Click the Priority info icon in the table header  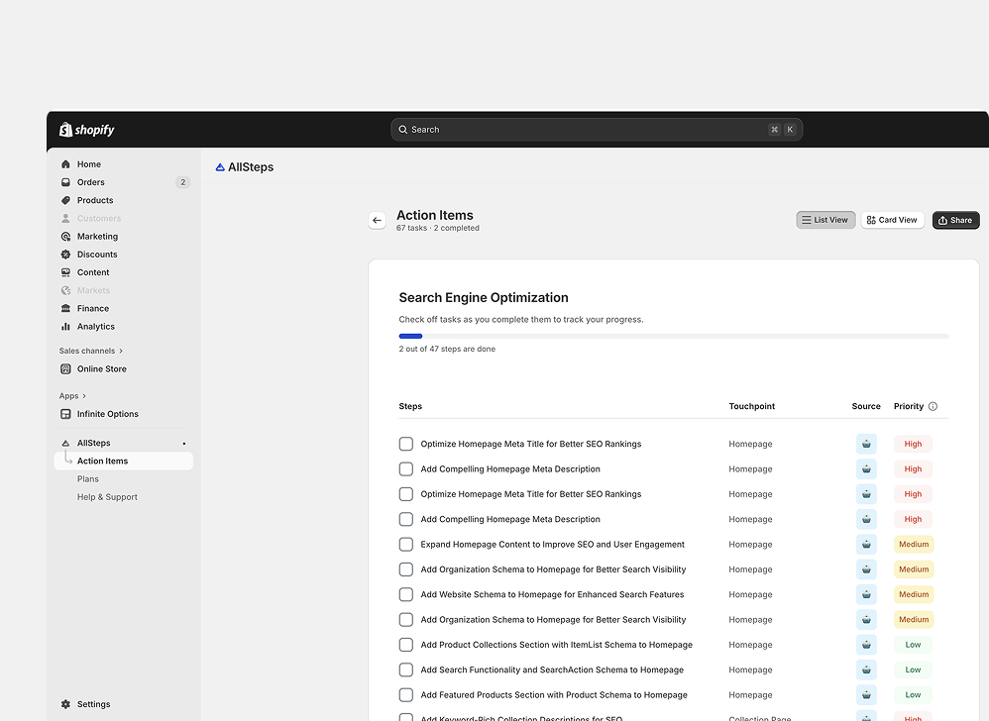pos(933,406)
